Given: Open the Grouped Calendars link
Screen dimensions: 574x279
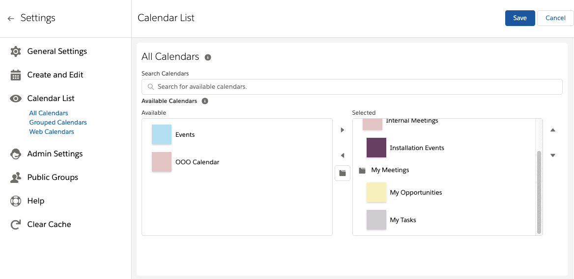Looking at the screenshot, I should click(58, 122).
